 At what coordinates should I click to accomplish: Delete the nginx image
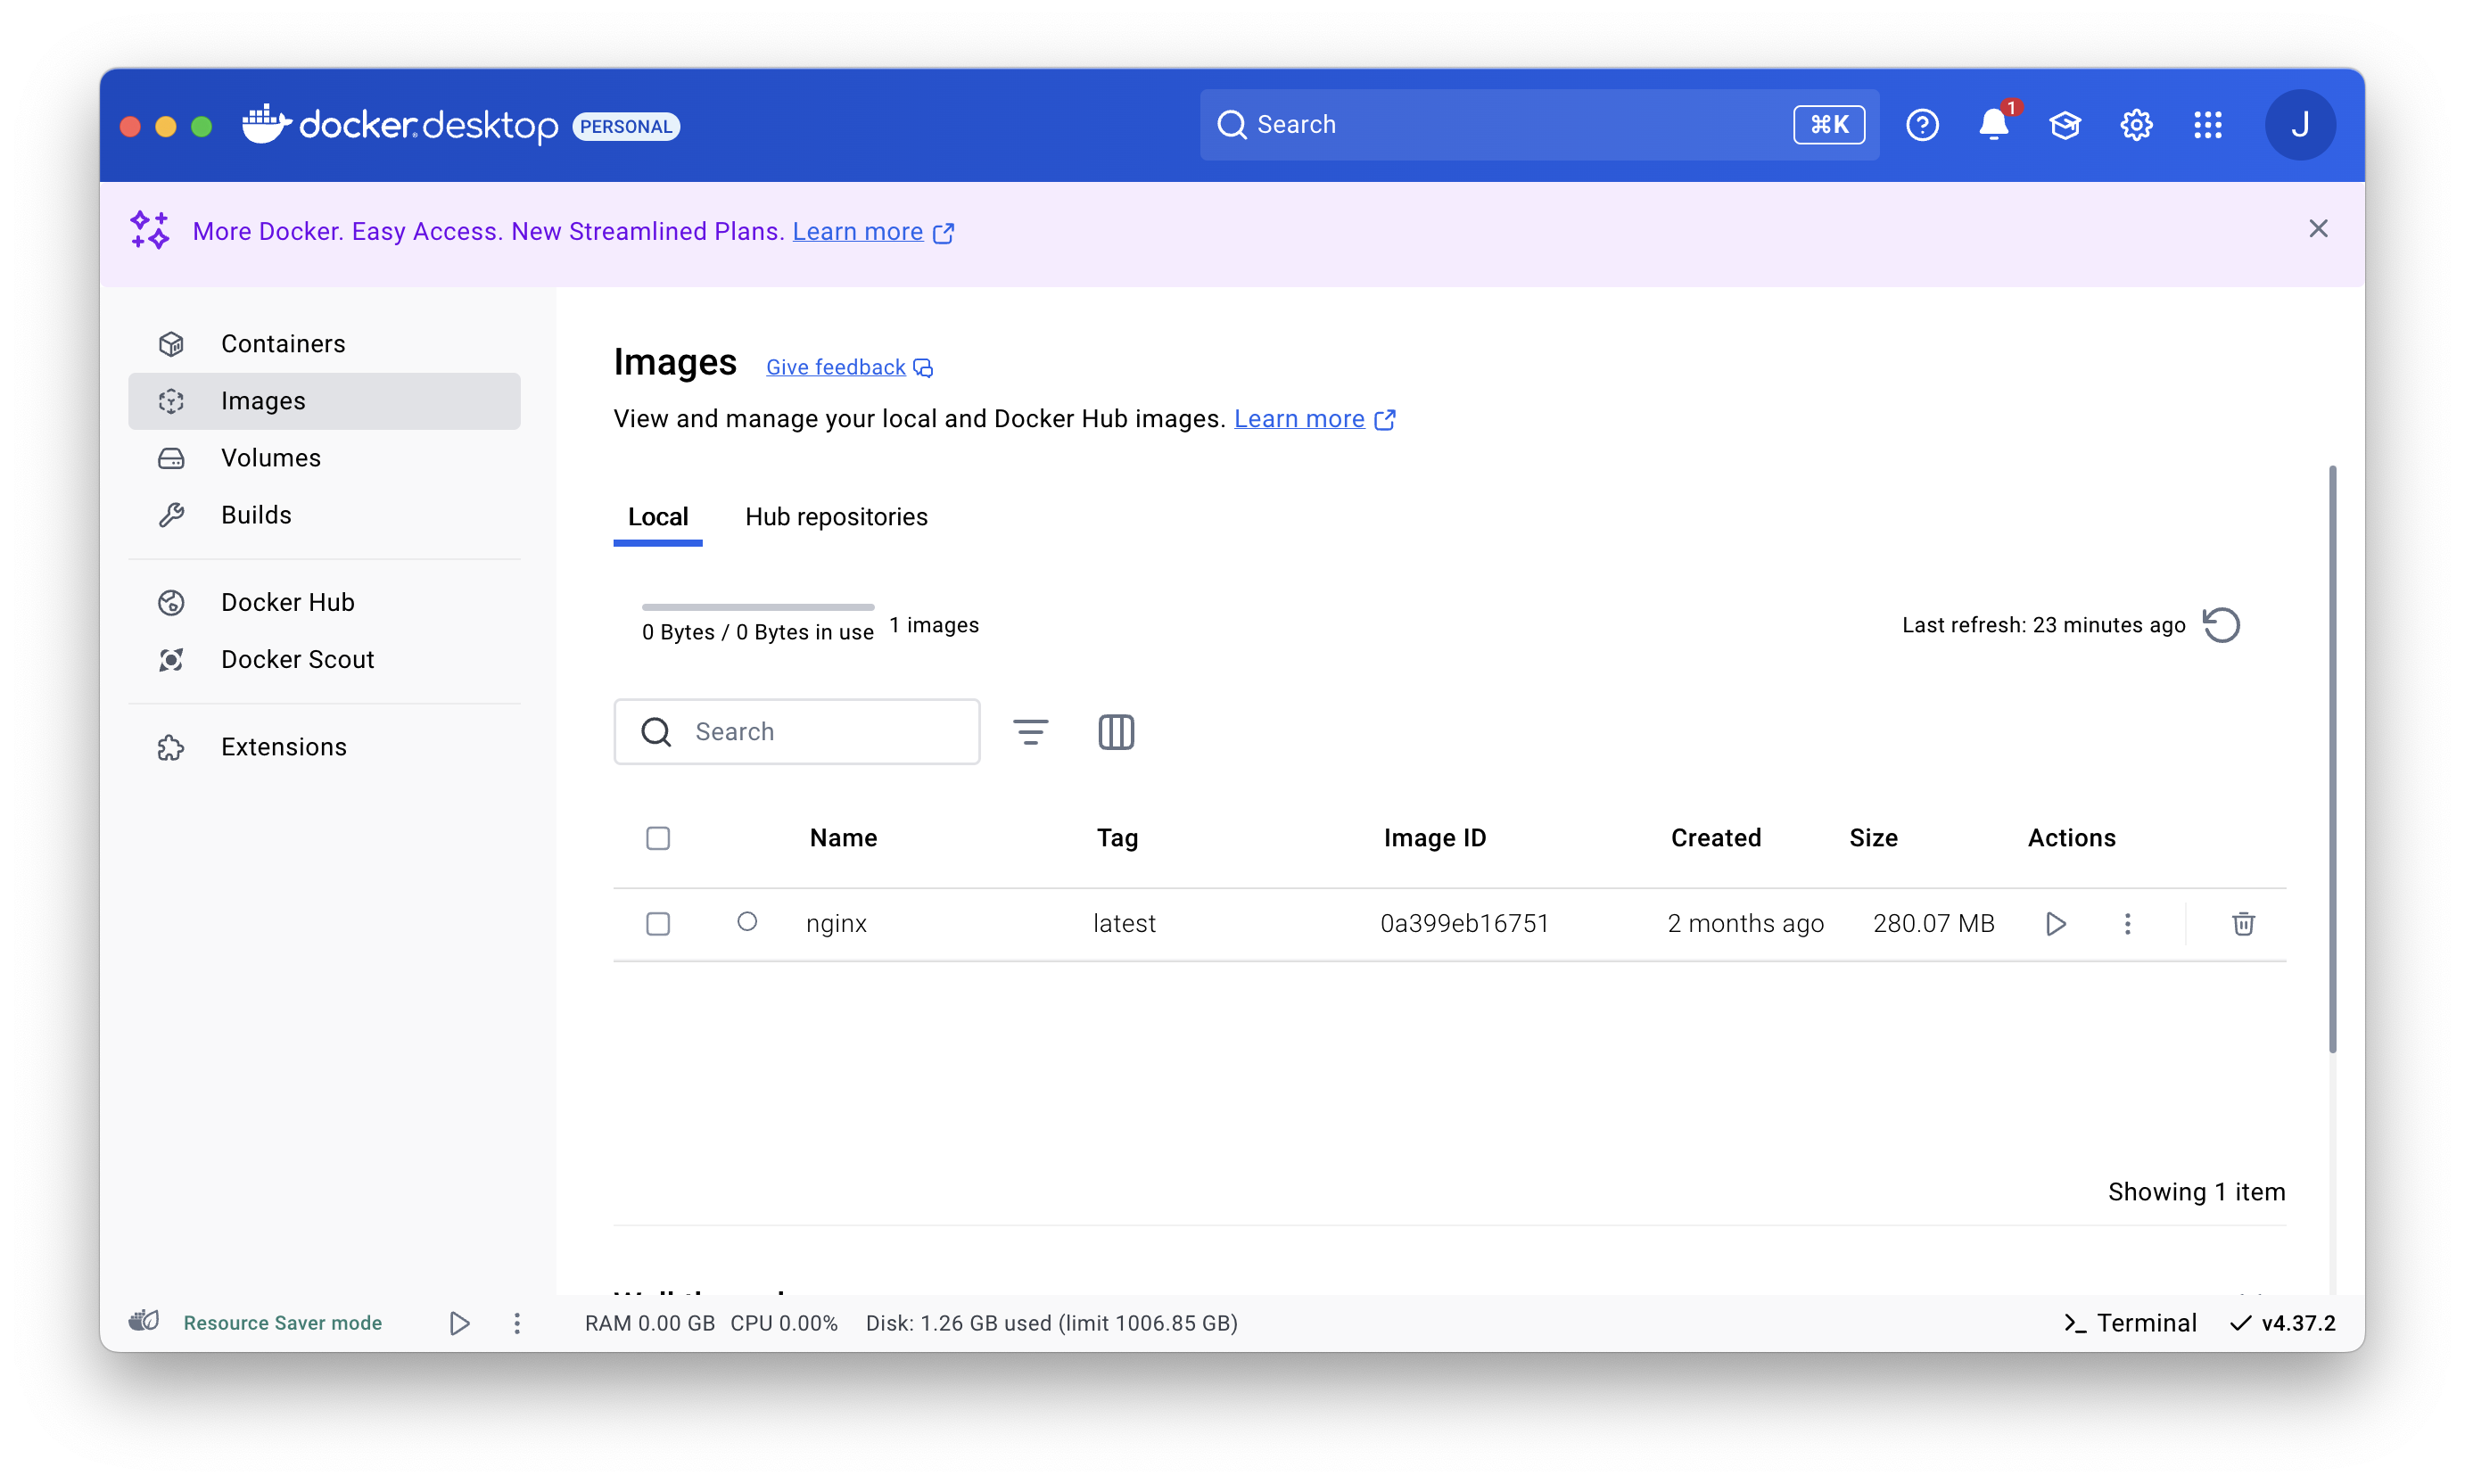(x=2243, y=924)
